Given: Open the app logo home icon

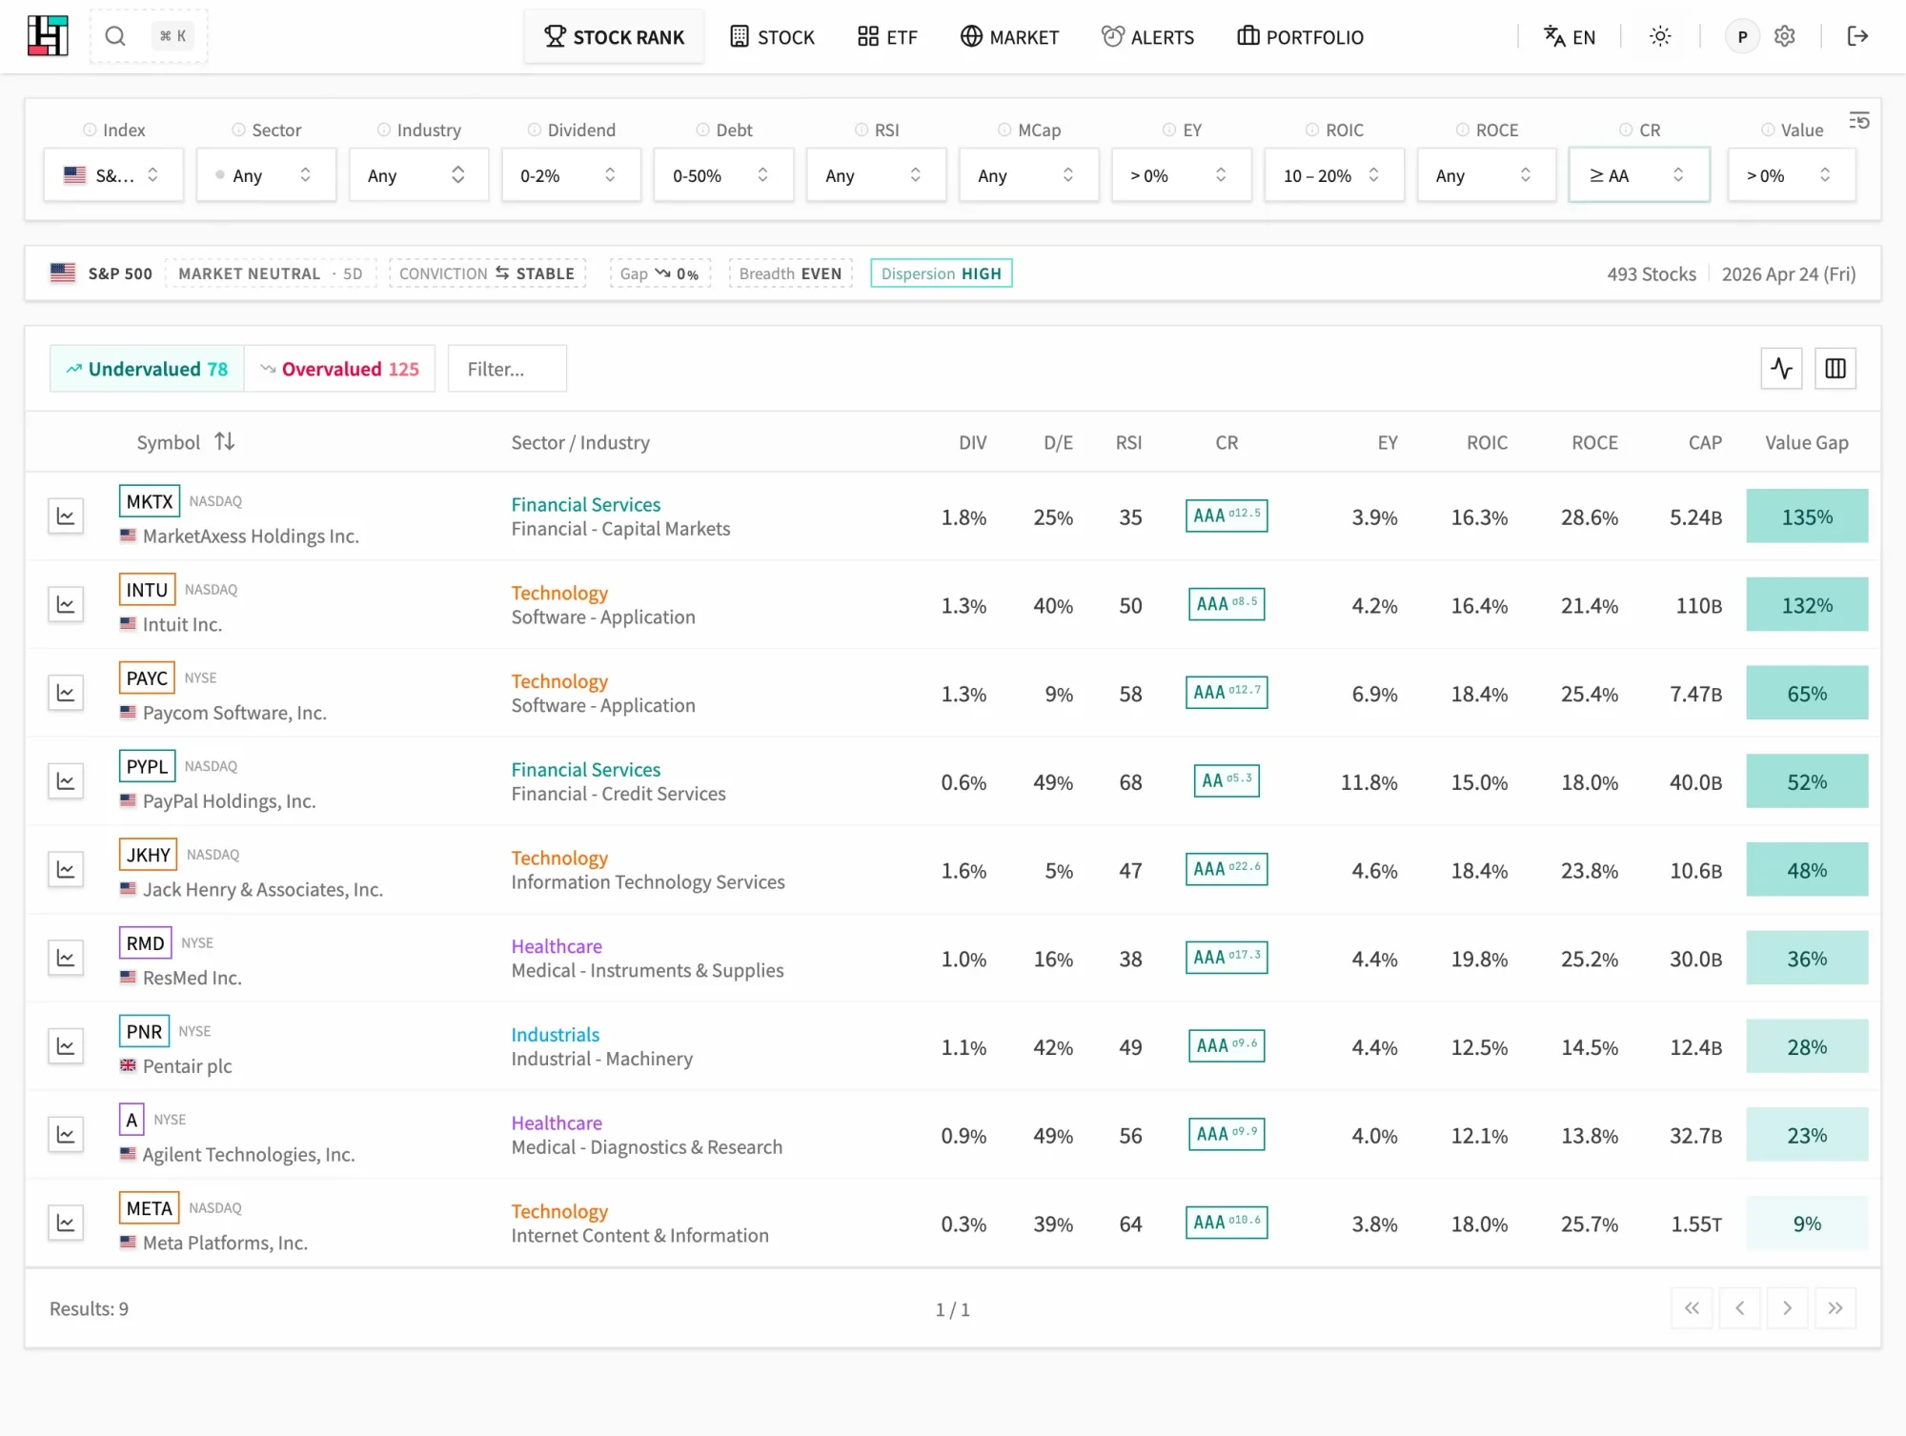Looking at the screenshot, I should click(x=48, y=36).
